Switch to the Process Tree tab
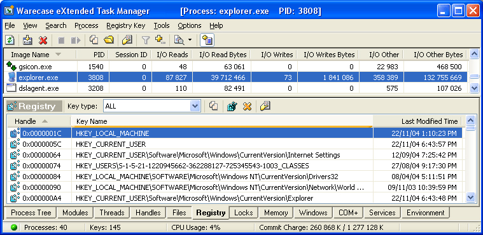 click(31, 213)
